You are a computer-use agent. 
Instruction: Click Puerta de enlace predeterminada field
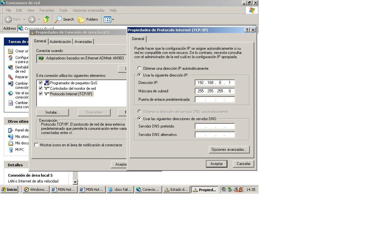pyautogui.click(x=215, y=99)
